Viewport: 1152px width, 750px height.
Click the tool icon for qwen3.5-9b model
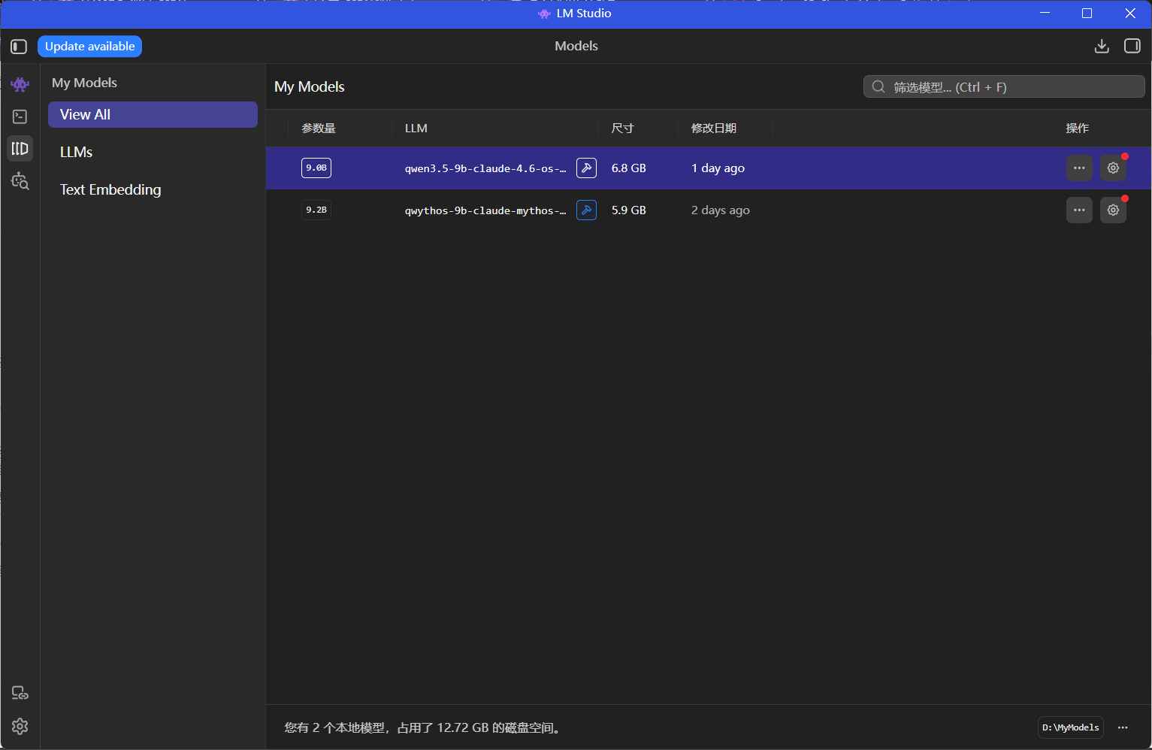pos(586,168)
